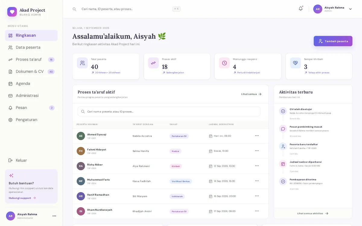This screenshot has width=362, height=226.
Task: Click the calendar icon beside 'Besok, 13.00'
Action: [x=211, y=151]
